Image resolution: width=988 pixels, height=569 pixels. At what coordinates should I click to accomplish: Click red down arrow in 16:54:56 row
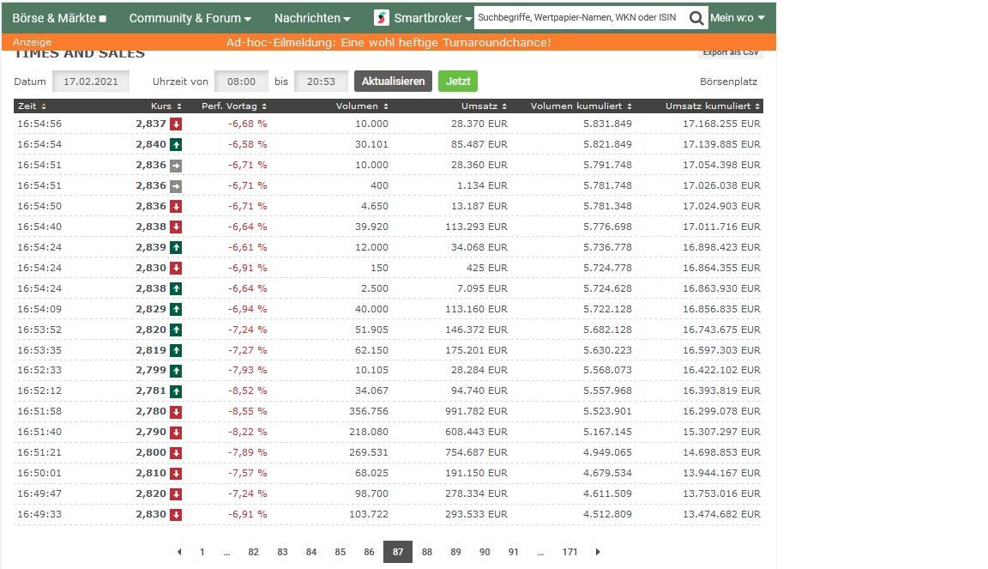(176, 124)
